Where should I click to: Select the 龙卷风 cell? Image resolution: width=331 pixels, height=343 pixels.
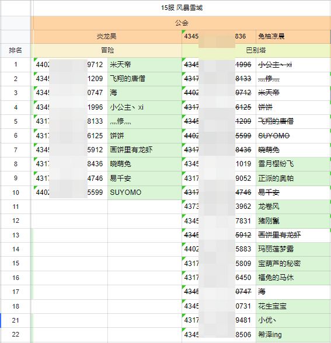tap(293, 206)
